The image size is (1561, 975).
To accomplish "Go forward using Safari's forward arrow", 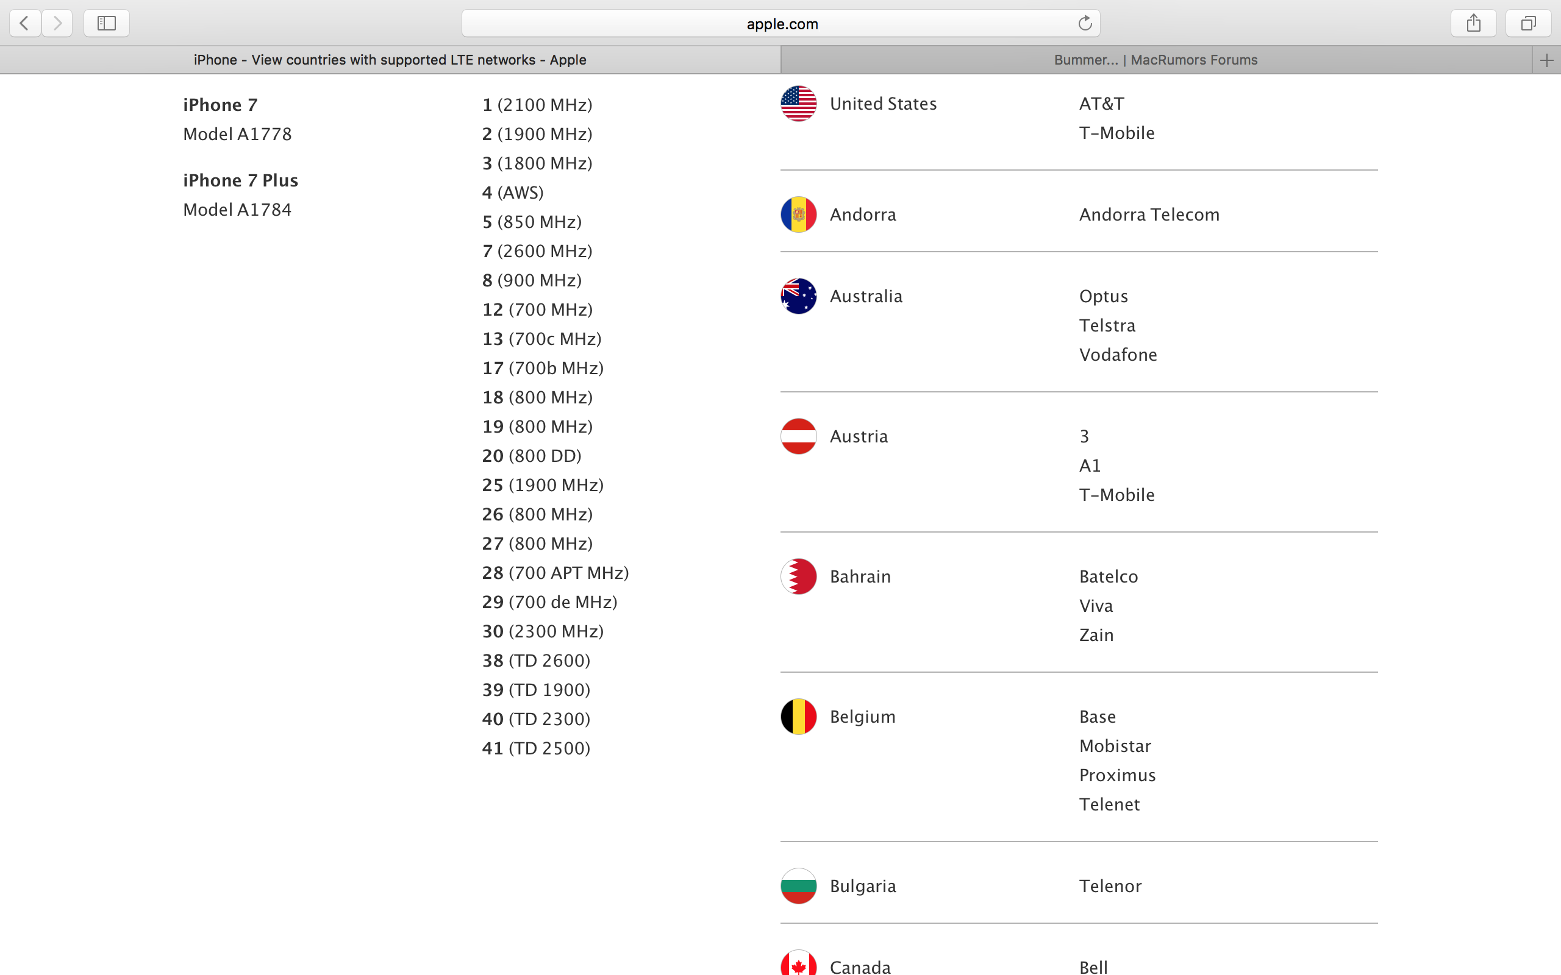I will click(x=57, y=23).
